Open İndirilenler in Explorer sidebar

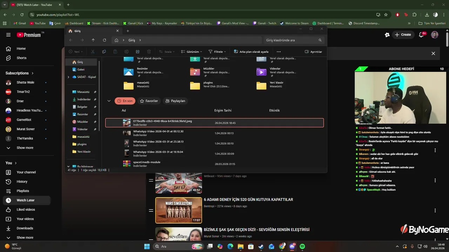pos(84,99)
